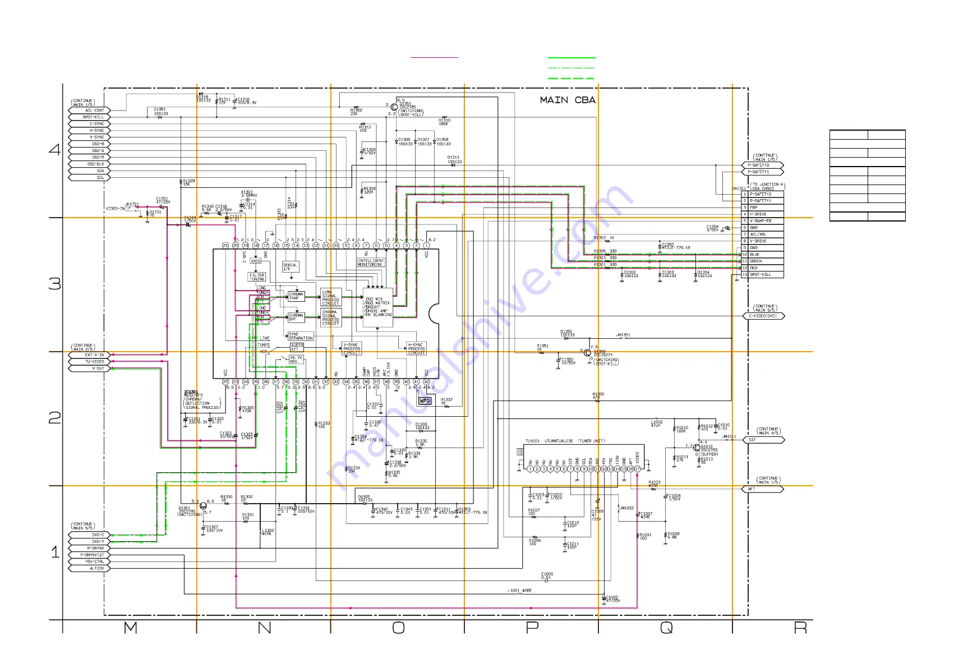This screenshot has height=668, width=954.
Task: Select the C-SYNC connector label
Action: [90, 124]
